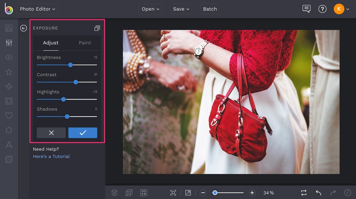The width and height of the screenshot is (356, 199).
Task: Open the feedback chat icon
Action: click(x=306, y=9)
